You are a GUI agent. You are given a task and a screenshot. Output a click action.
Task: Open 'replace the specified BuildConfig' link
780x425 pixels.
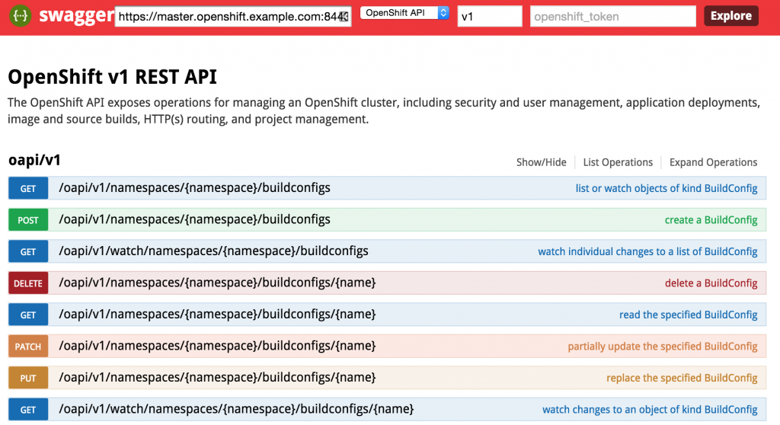tap(682, 378)
